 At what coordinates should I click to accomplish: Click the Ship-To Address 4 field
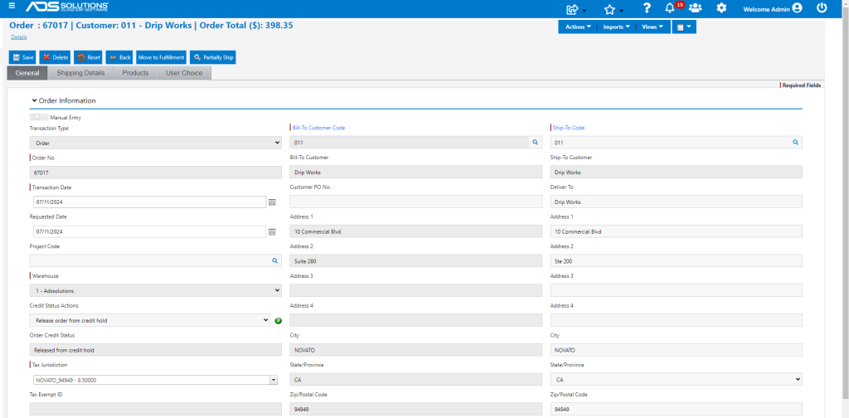[677, 320]
